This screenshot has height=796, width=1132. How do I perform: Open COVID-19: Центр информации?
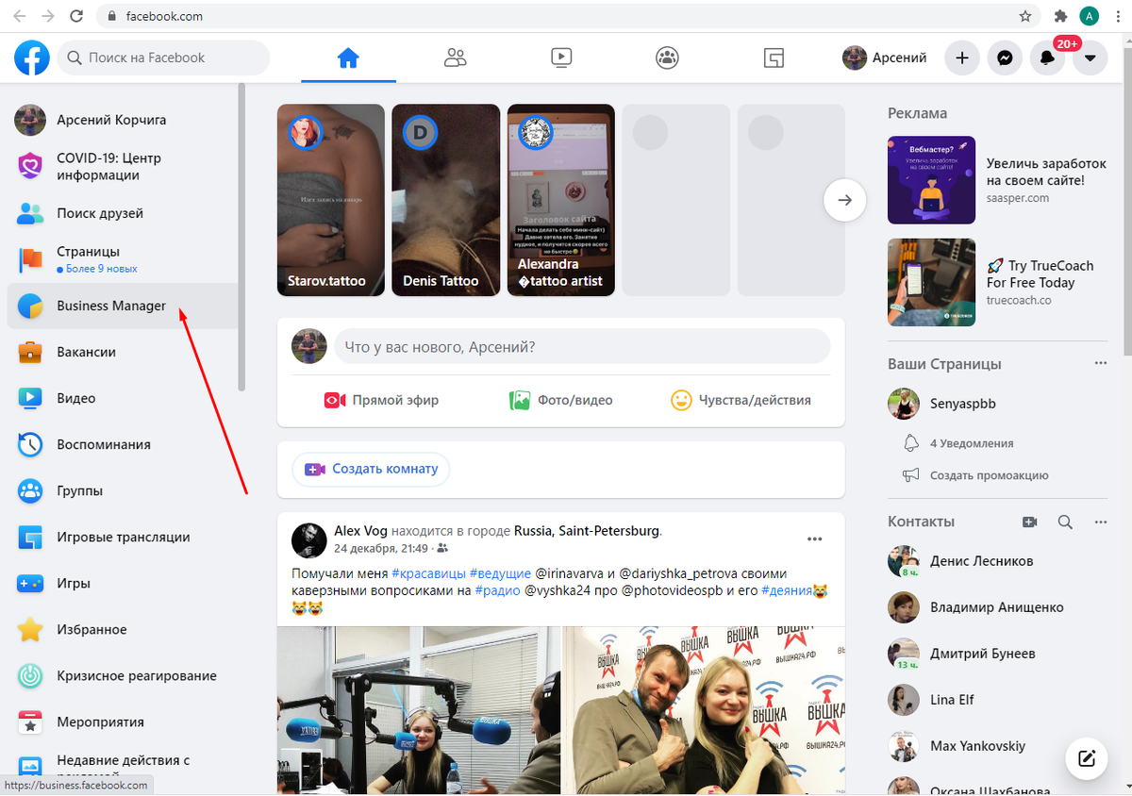121,166
